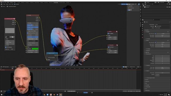Open the node editor Add menu
This screenshot has height=96, width=171.
10,4
